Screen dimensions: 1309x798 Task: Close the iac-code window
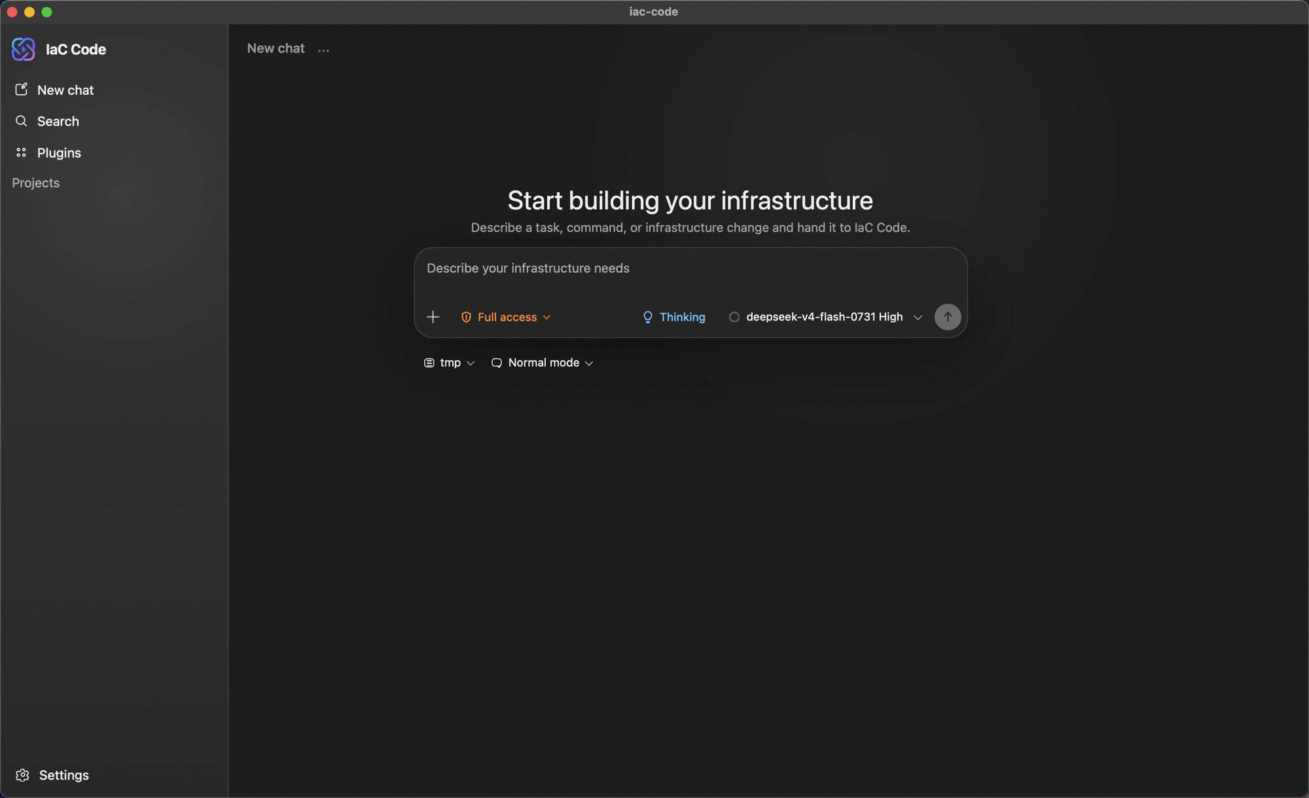(12, 12)
